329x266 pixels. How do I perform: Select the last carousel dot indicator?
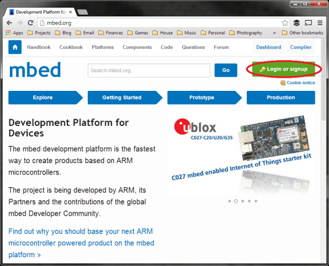coord(256,201)
